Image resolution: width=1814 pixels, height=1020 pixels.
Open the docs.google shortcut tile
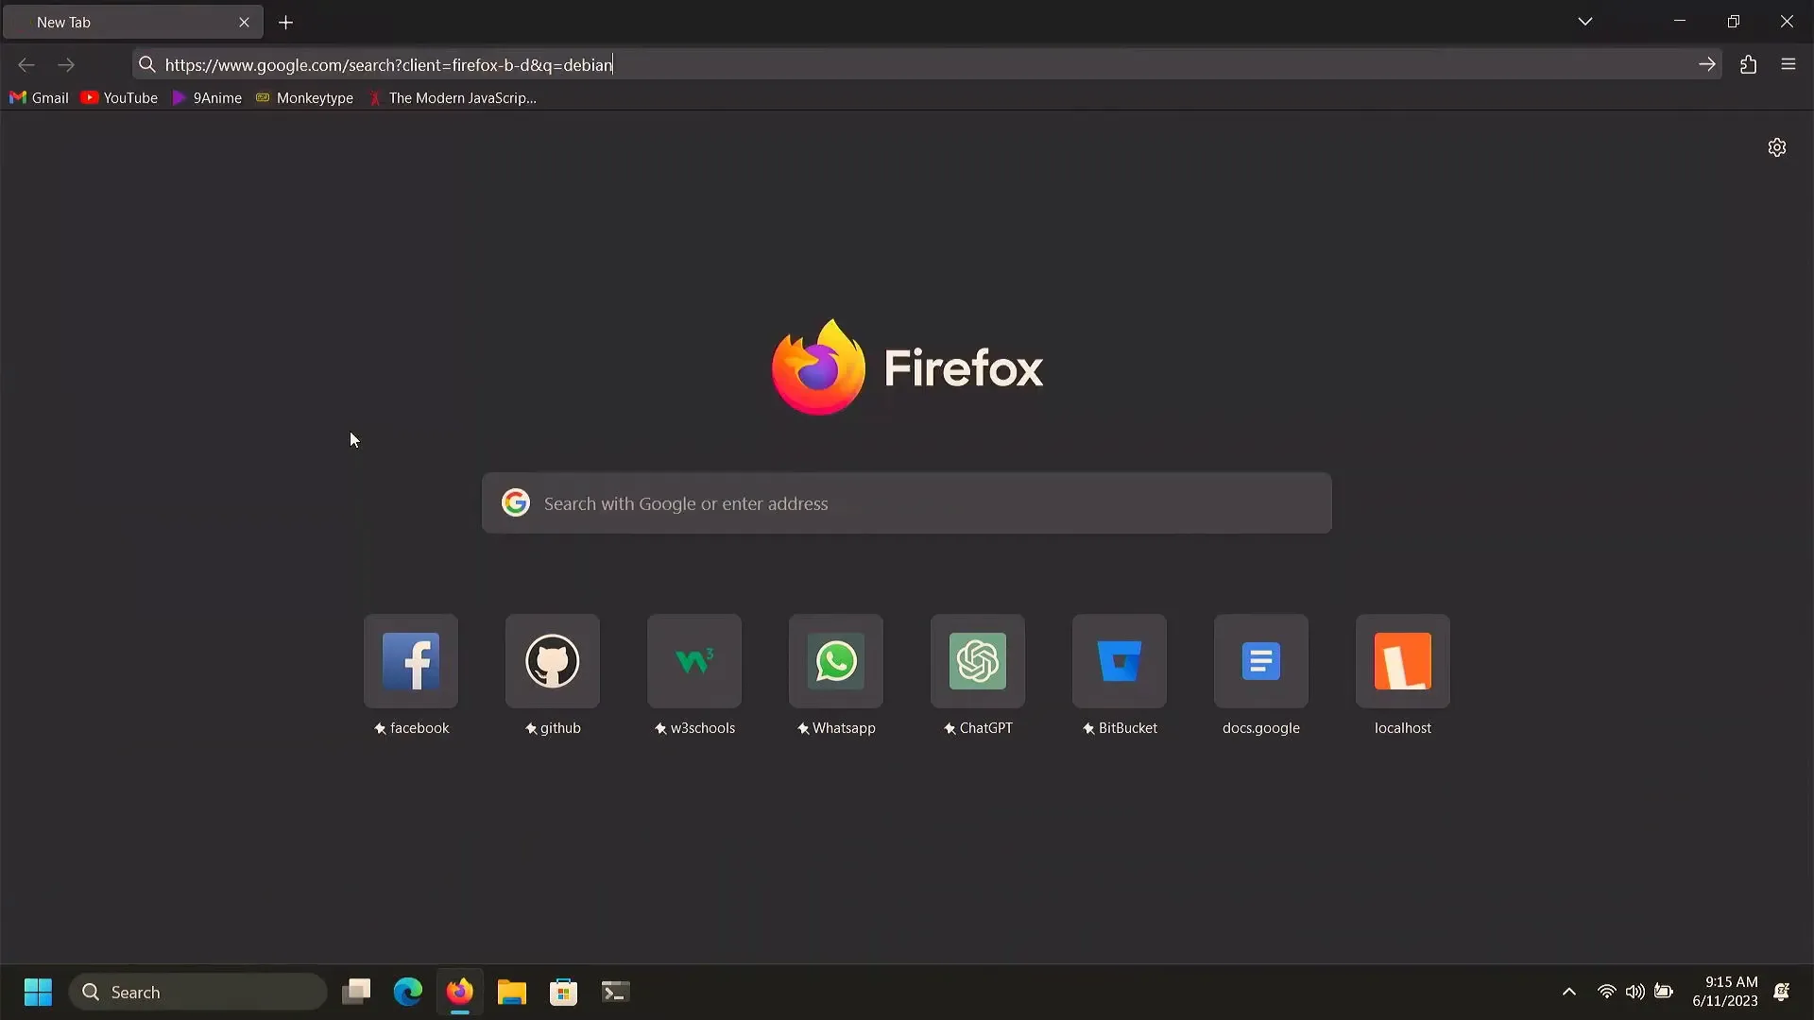point(1261,661)
